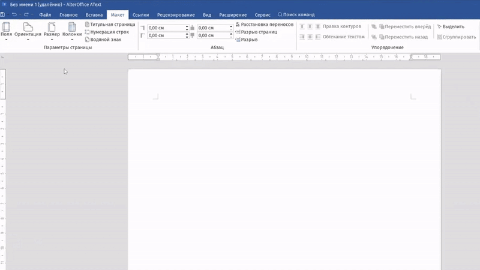Switch to the Рецензирование tab
The height and width of the screenshot is (270, 480).
pos(176,14)
